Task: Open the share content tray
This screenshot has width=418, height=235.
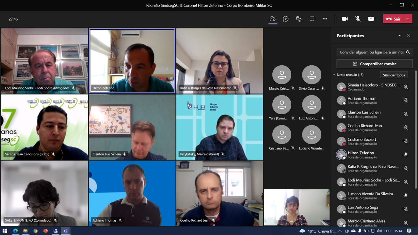Action: (x=371, y=19)
